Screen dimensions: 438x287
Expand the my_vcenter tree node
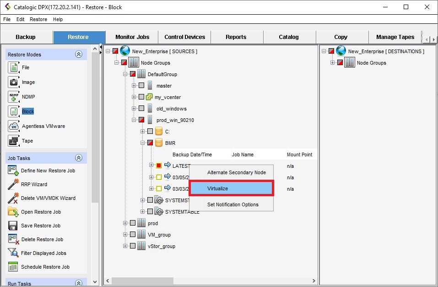[x=134, y=97]
